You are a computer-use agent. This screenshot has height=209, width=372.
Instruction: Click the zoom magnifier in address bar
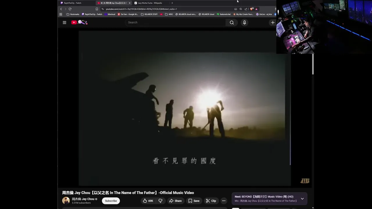[x=241, y=9]
